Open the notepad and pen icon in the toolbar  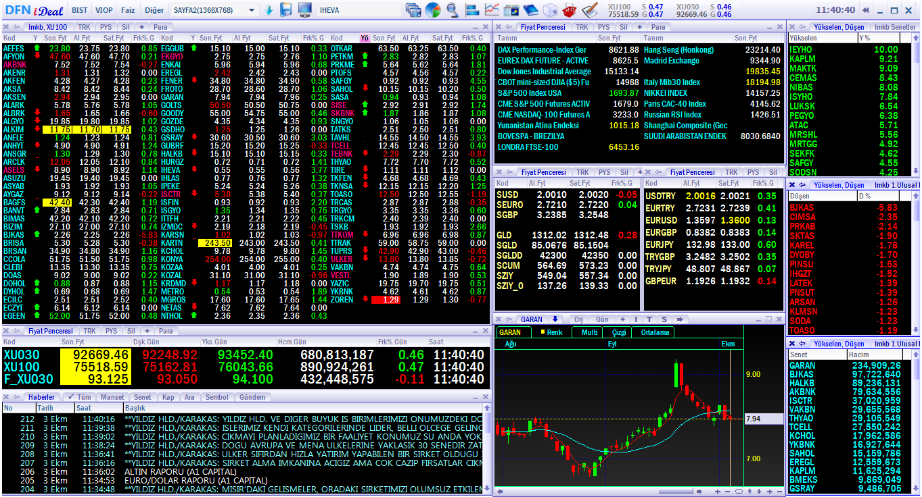point(589,10)
